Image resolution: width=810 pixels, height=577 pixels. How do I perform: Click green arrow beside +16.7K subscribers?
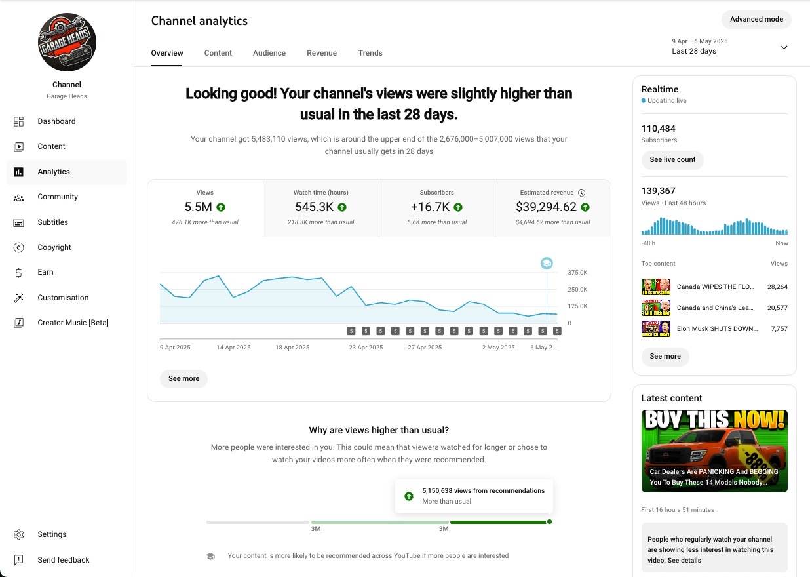pos(458,207)
